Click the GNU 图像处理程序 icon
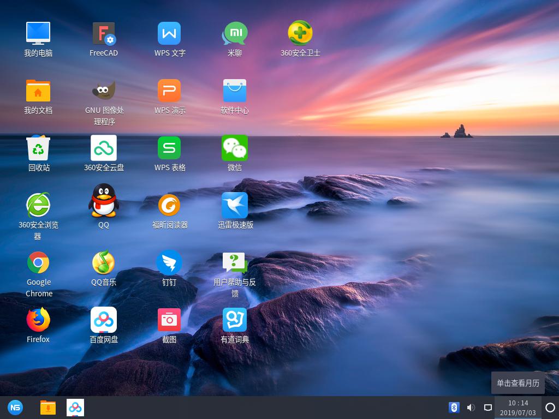The width and height of the screenshot is (559, 419). coord(104,91)
